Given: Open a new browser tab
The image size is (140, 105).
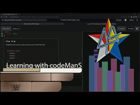Looking at the screenshot, I should pos(20,14).
